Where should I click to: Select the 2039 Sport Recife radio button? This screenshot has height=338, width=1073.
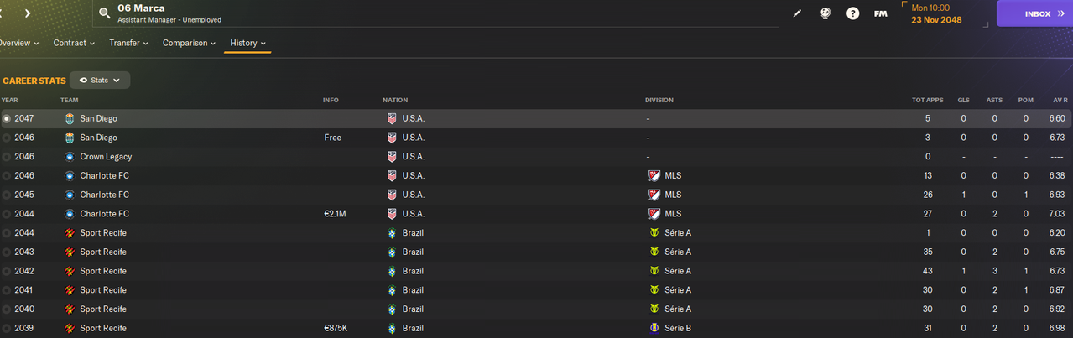(7, 328)
